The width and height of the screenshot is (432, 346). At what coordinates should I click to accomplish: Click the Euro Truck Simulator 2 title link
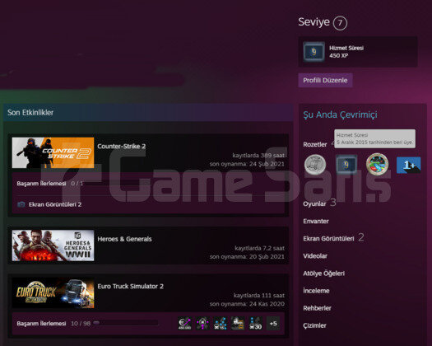pos(130,286)
